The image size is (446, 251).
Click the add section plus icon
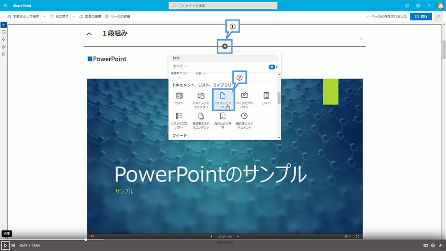[x=4, y=25]
